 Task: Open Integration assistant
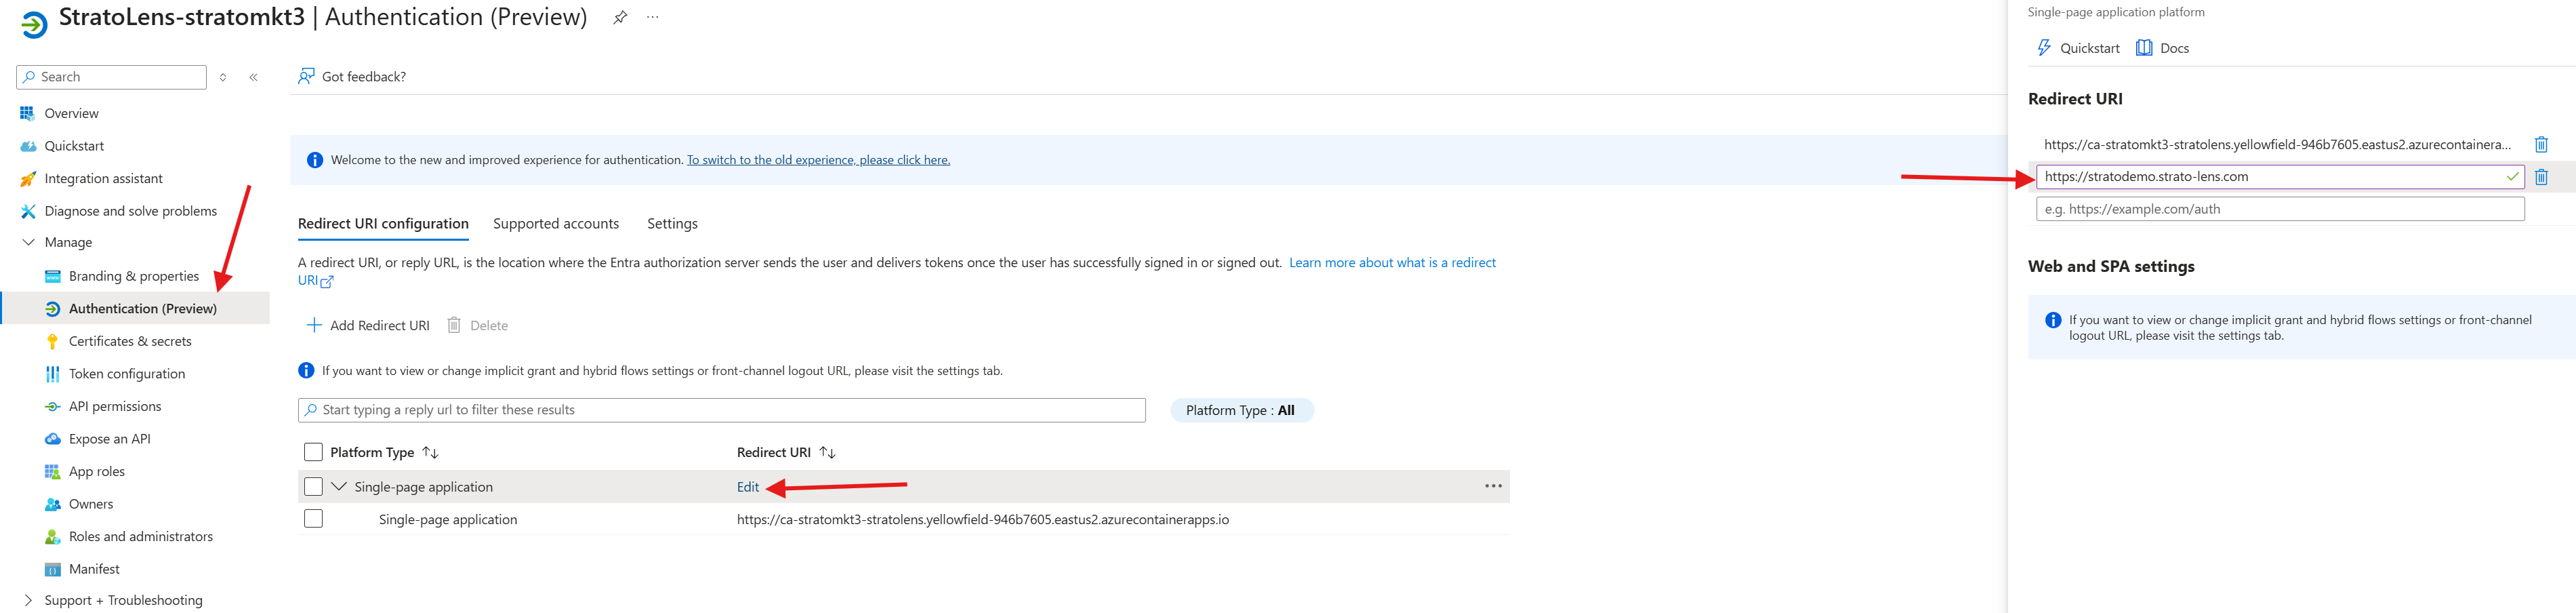tap(103, 178)
